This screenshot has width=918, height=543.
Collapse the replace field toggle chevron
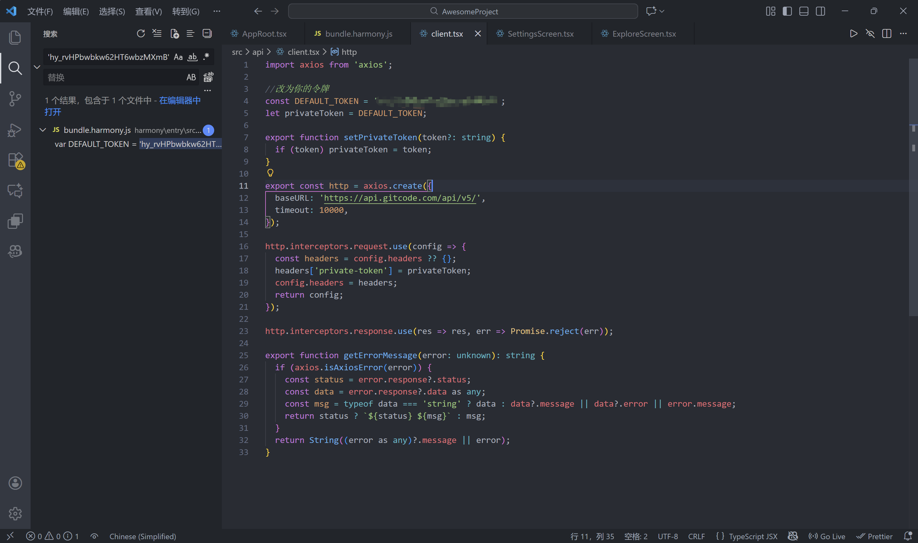coord(37,67)
